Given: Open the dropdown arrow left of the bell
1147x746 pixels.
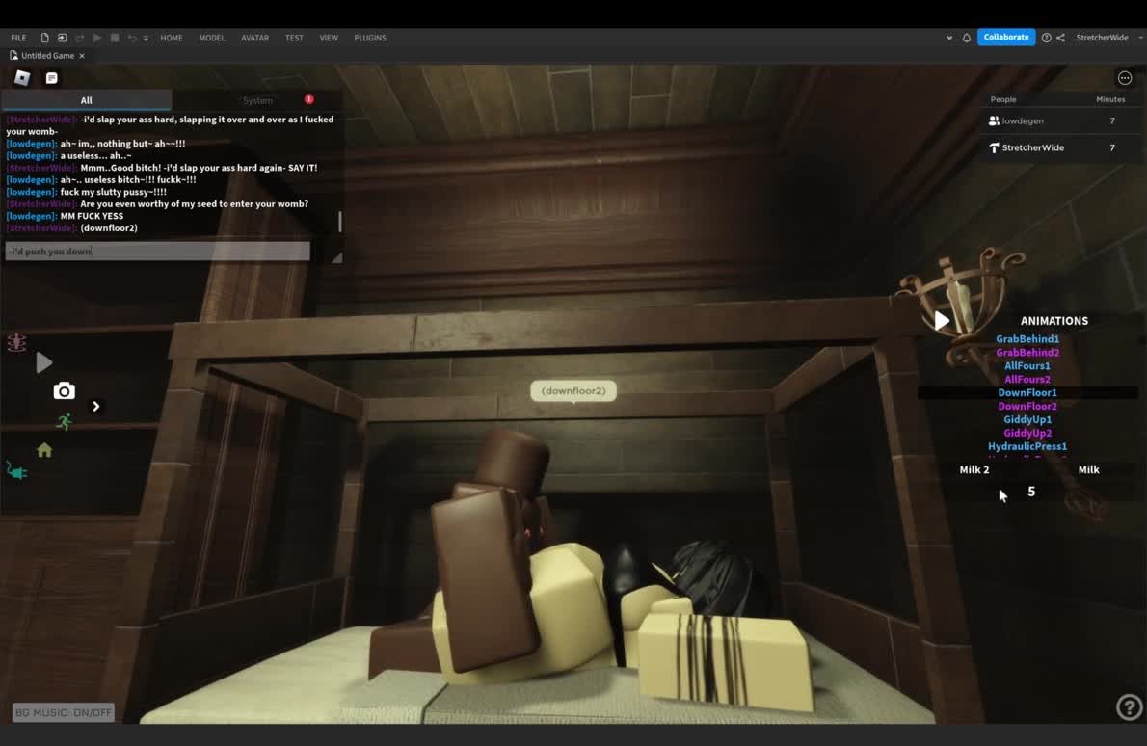Looking at the screenshot, I should pyautogui.click(x=949, y=38).
